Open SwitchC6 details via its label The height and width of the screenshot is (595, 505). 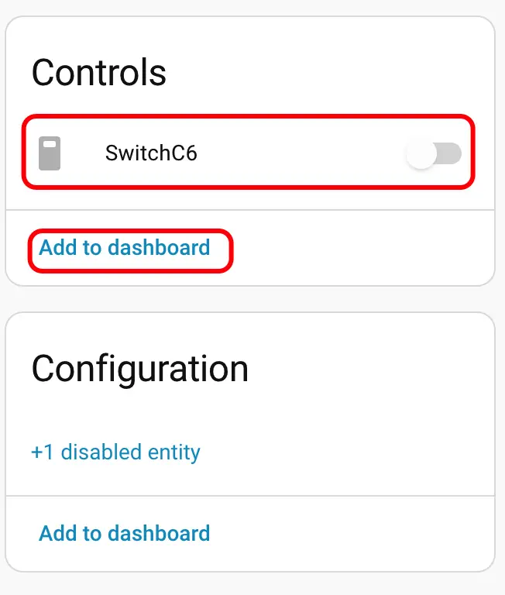tap(151, 153)
